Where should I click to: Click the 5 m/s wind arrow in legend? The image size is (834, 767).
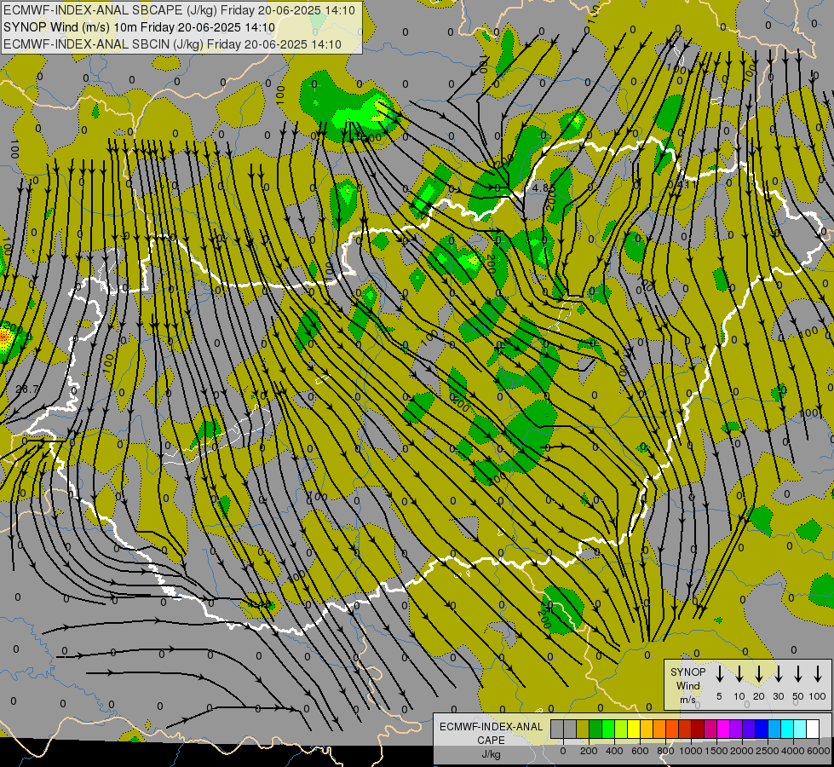click(719, 674)
